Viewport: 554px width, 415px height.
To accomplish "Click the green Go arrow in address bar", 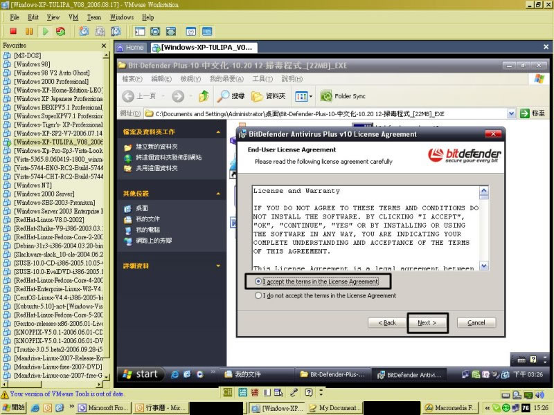I will pos(525,113).
